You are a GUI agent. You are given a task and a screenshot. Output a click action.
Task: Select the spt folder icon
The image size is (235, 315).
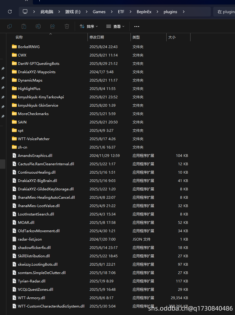click(14, 130)
